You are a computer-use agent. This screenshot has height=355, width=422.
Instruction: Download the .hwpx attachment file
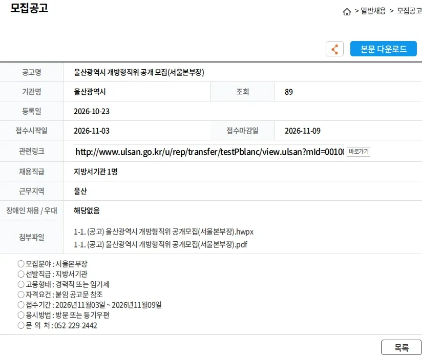pos(164,232)
